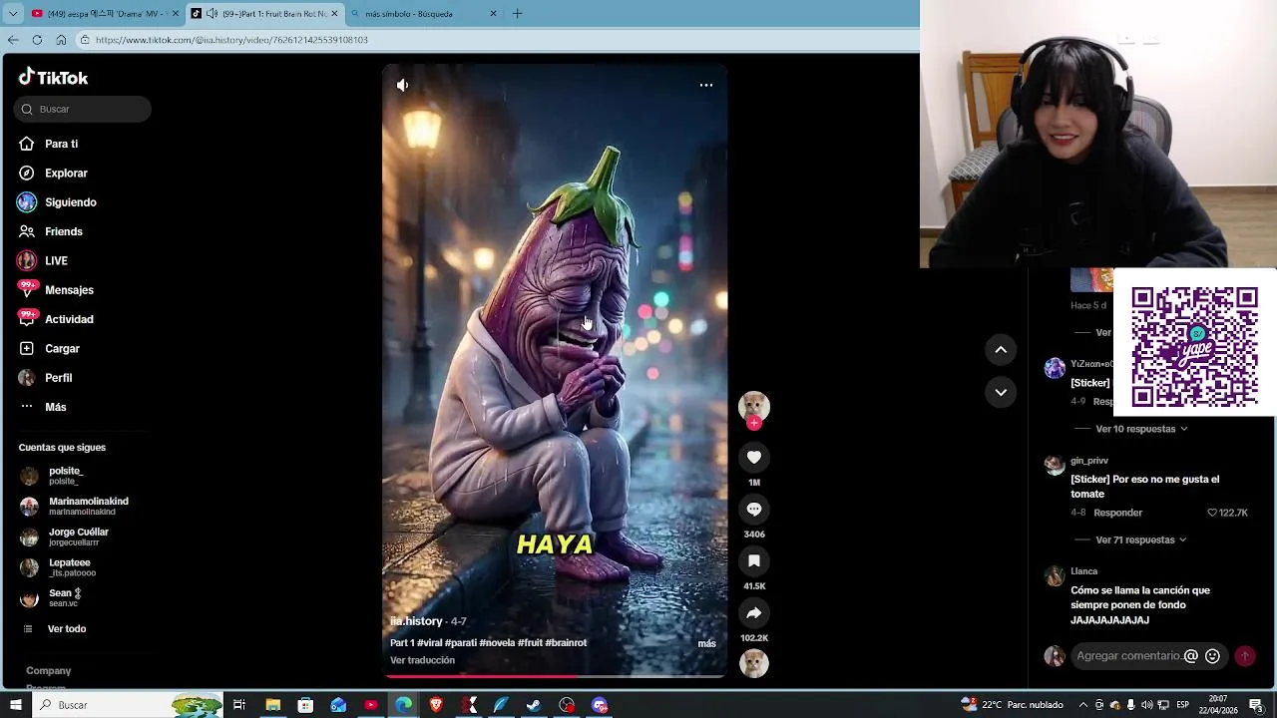This screenshot has height=718, width=1277.
Task: Go to the next video with down chevron
Action: tap(1001, 392)
